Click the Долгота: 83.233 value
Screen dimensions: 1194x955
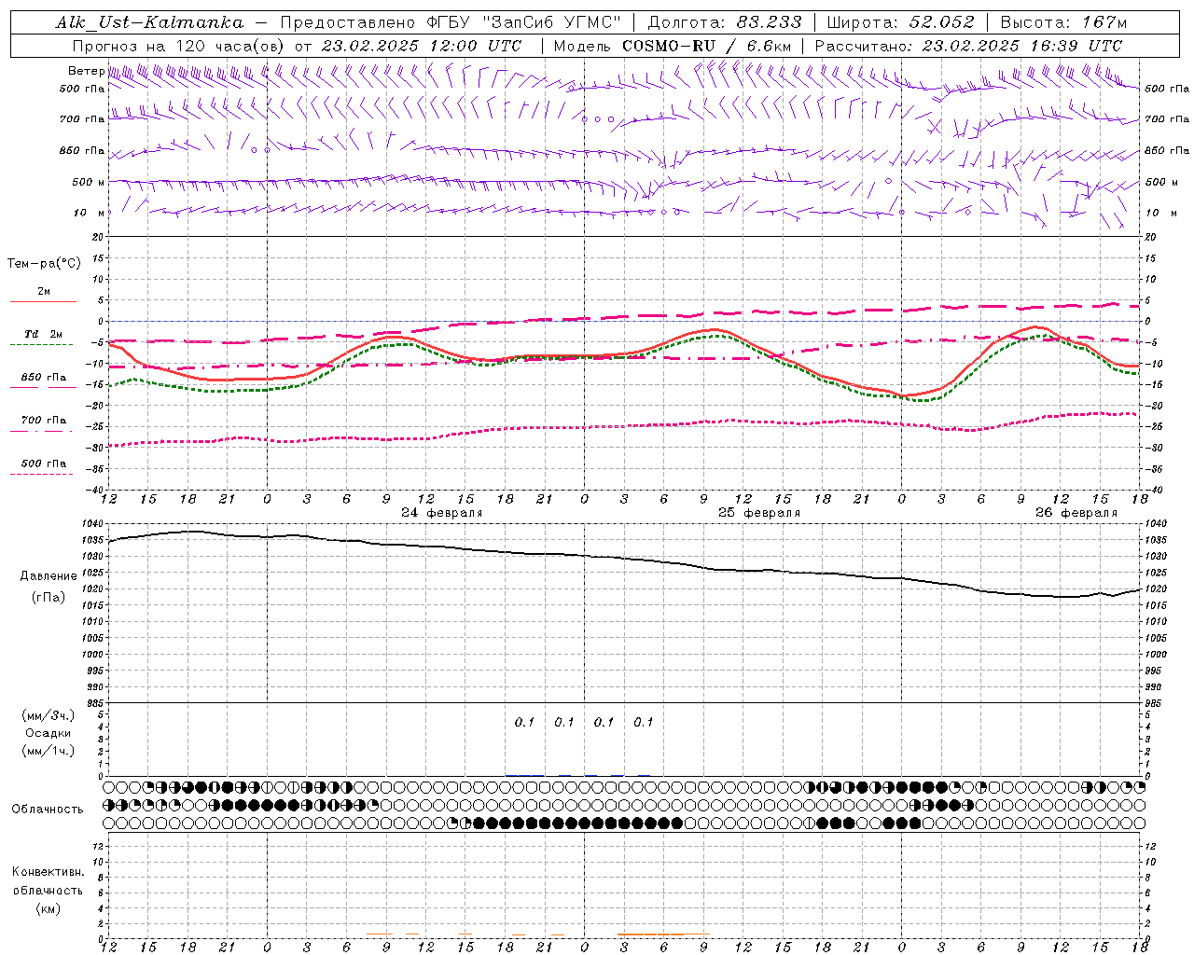pos(725,22)
